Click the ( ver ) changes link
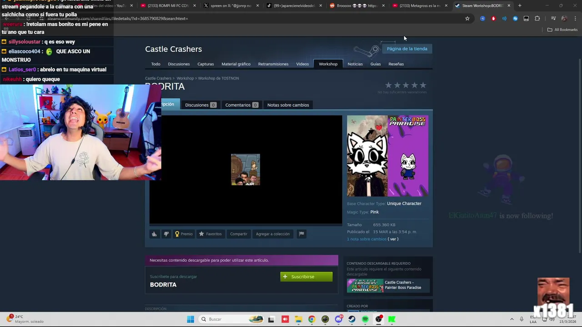Screen dimensions: 582x327 [393, 239]
